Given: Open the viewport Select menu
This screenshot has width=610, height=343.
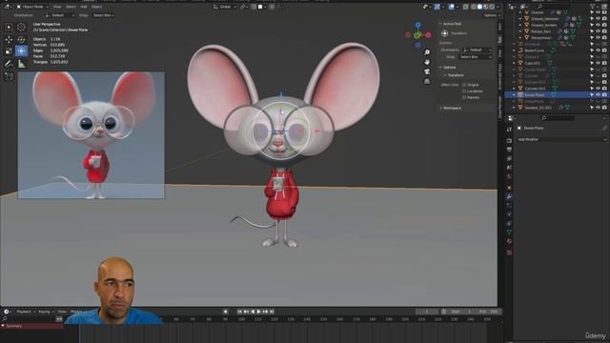Looking at the screenshot, I should pos(71,7).
